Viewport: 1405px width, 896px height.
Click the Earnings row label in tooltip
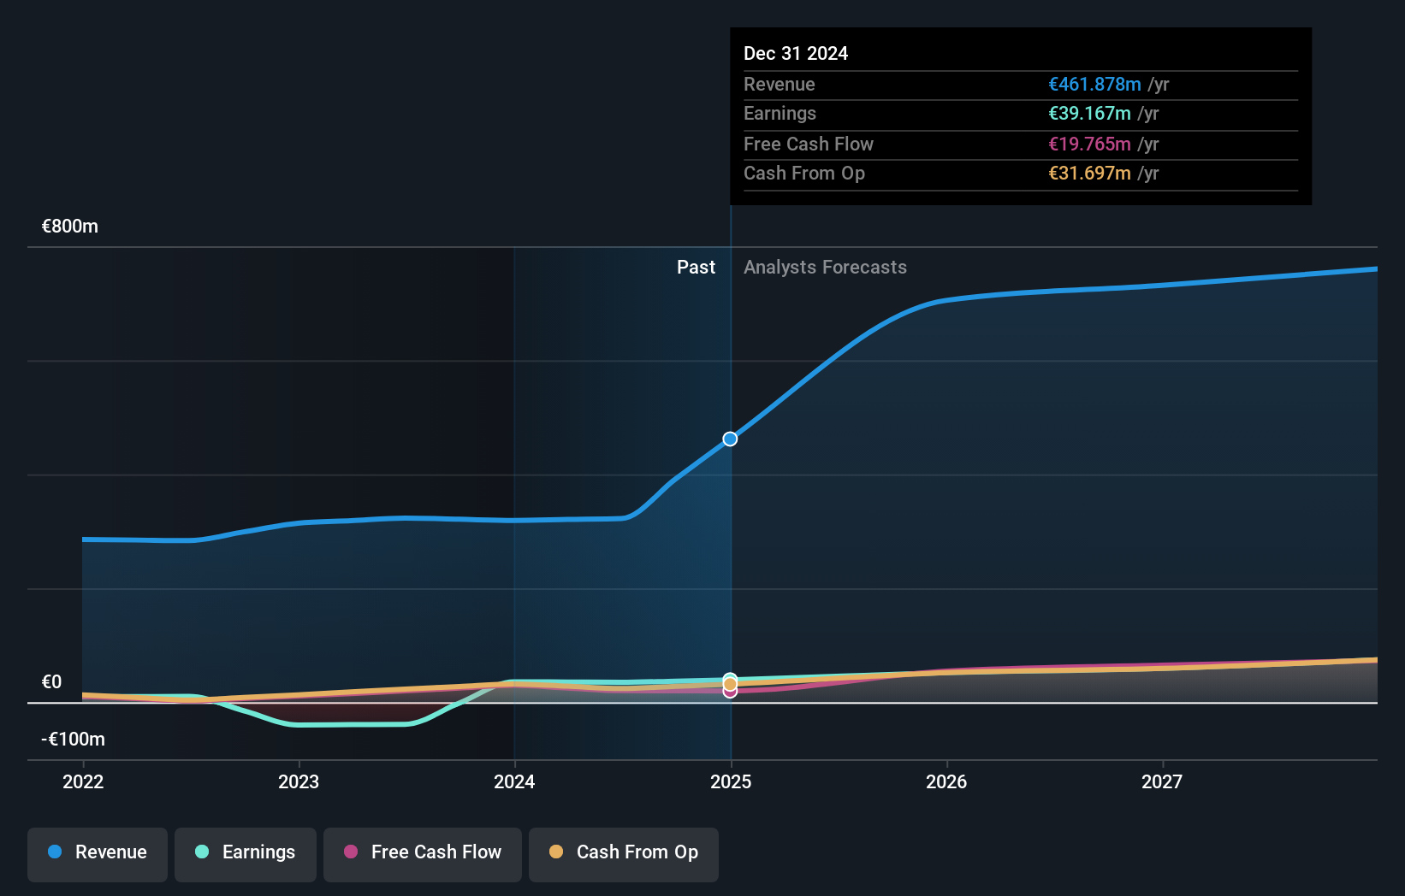(780, 113)
